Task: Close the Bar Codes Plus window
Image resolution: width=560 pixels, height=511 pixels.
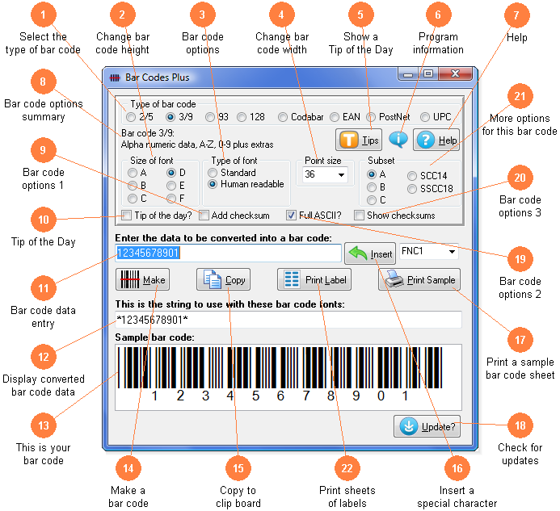Action: point(456,74)
